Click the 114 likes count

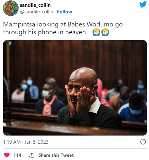17,155
